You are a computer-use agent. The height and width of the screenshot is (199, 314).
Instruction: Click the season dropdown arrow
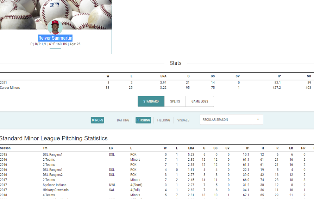pyautogui.click(x=258, y=120)
